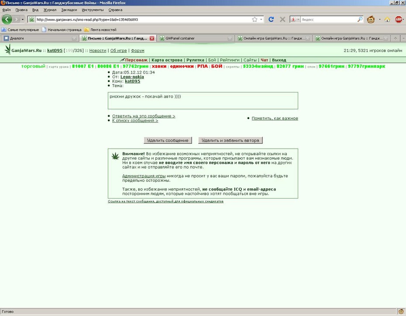Open the address bar history dropdown arrow
406x316 pixels.
(x=261, y=19)
